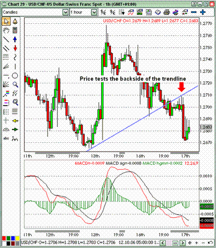Viewport: 216px width, 248px height.
Task: Click the small plus icon in status bar
Action: point(197,243)
